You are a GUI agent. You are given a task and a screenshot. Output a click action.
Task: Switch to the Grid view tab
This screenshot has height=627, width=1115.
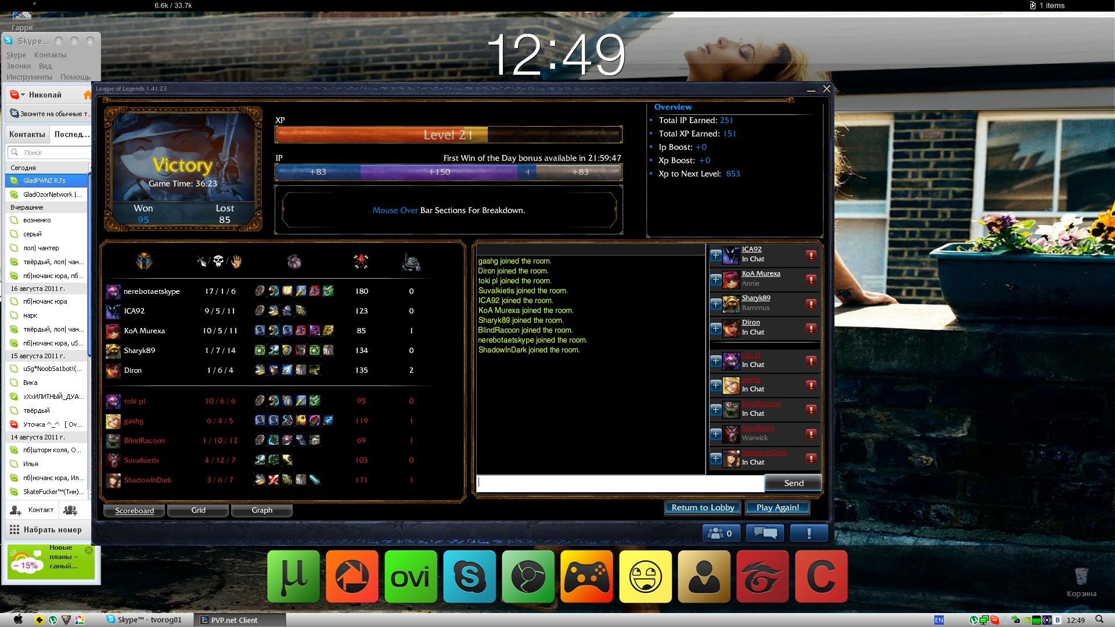pyautogui.click(x=198, y=510)
